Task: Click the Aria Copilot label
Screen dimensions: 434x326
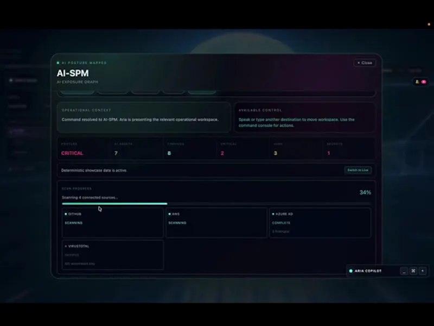Action: pyautogui.click(x=368, y=271)
